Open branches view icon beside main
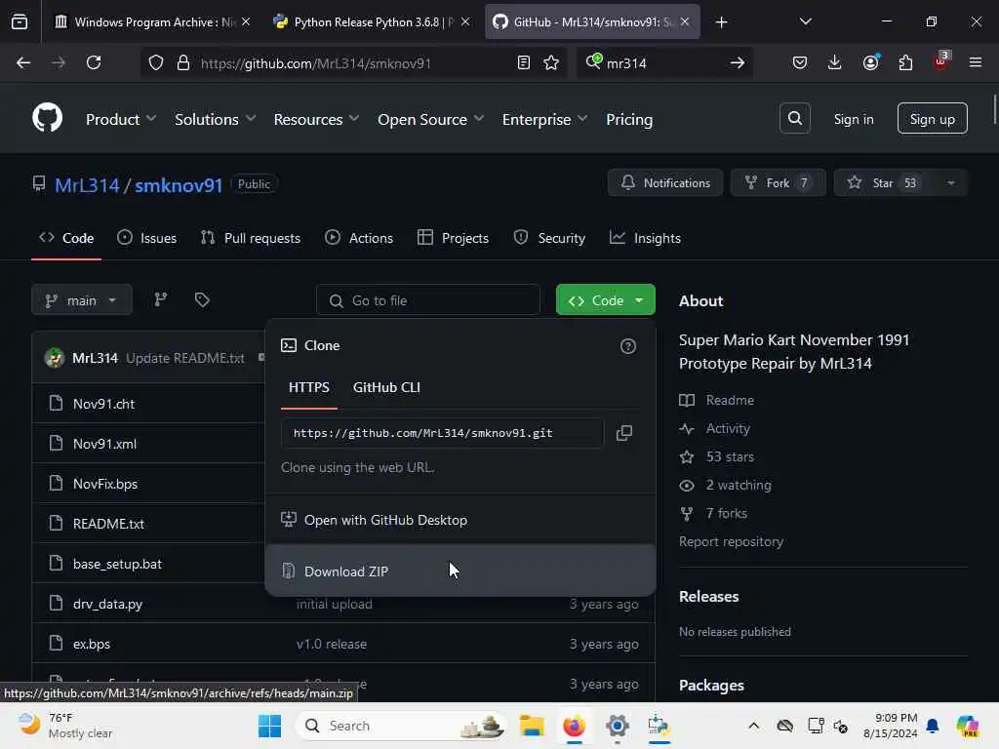The height and width of the screenshot is (749, 999). click(x=161, y=300)
